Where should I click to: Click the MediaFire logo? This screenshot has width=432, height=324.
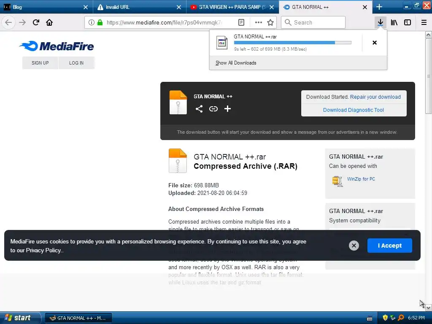57,46
